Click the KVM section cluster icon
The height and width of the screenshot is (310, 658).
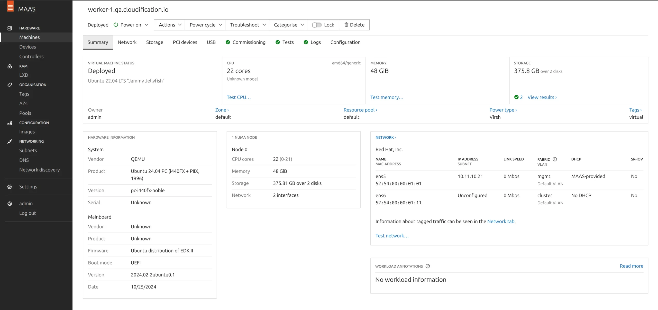coord(10,66)
